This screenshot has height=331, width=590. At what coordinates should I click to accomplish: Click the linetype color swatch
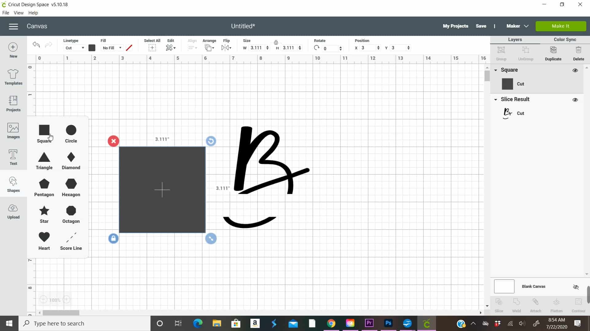click(92, 48)
